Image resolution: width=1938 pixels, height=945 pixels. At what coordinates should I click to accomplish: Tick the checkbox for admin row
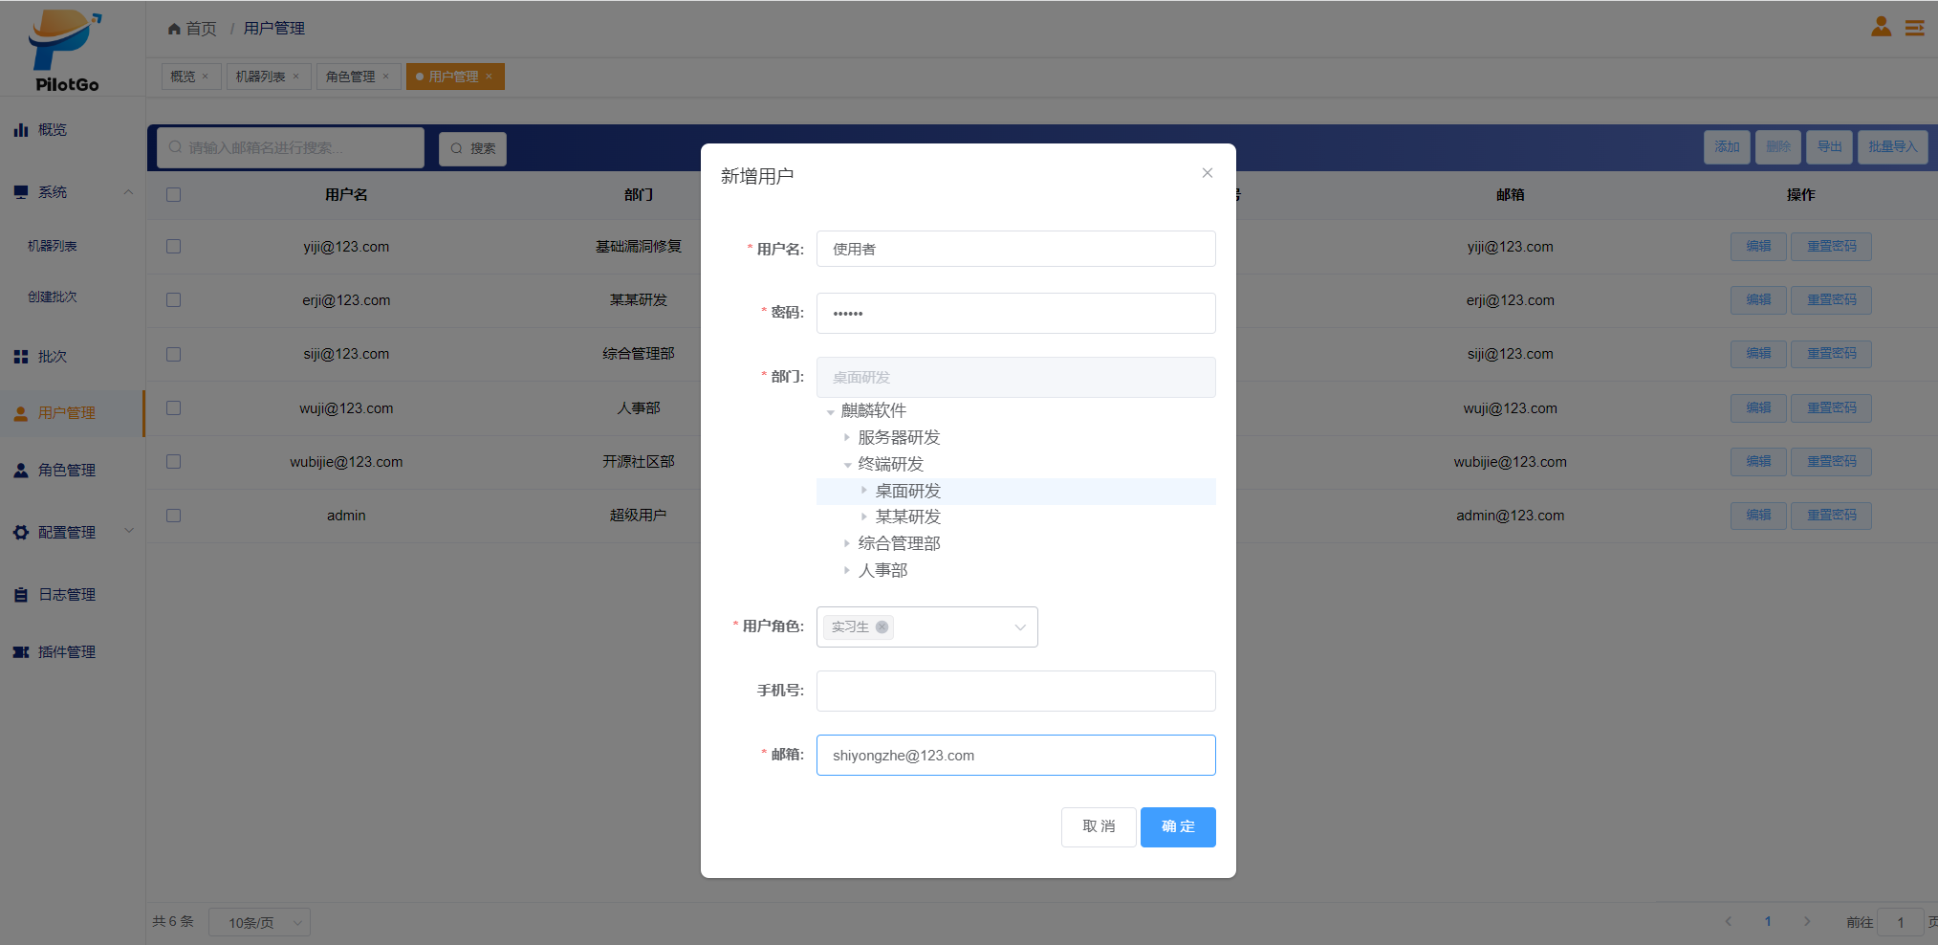173,516
